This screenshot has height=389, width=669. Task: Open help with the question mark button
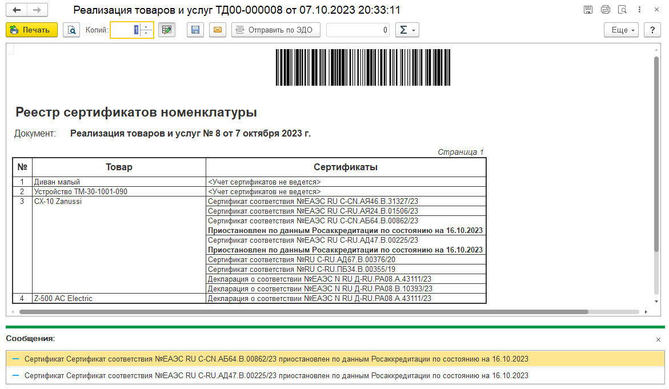(652, 30)
